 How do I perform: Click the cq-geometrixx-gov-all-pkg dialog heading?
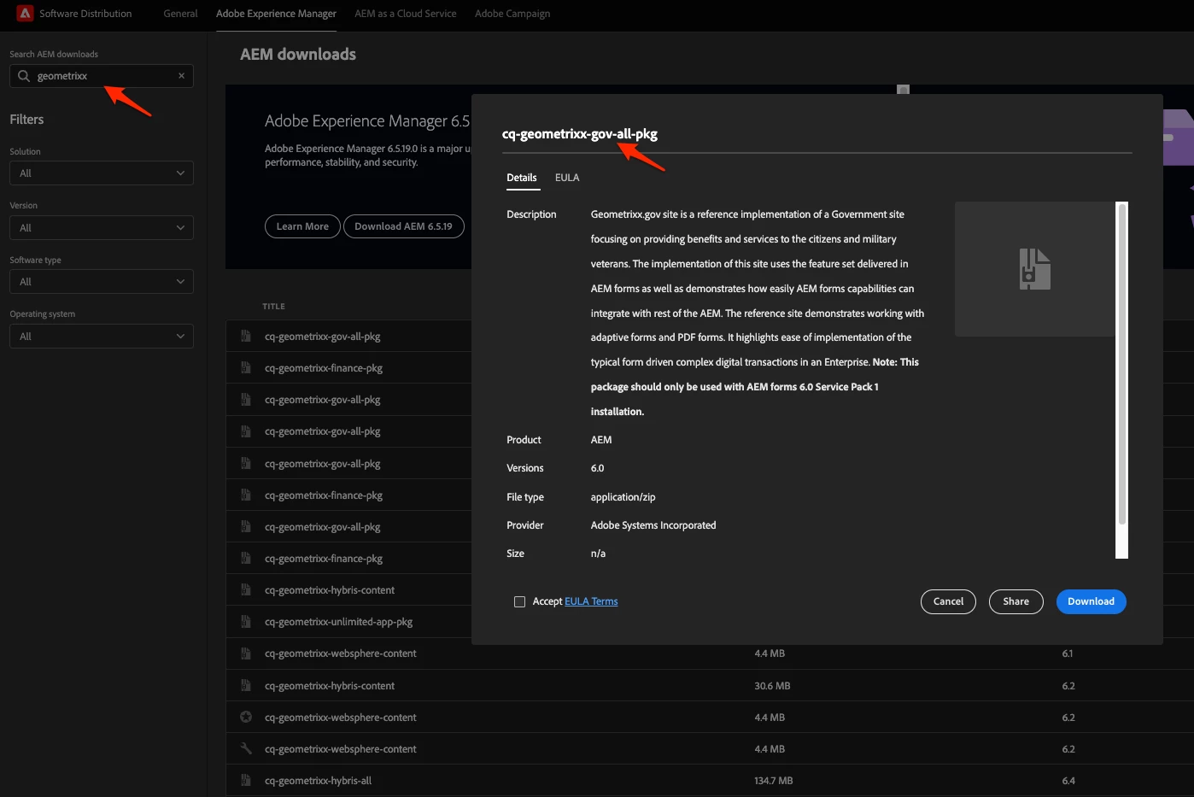click(580, 134)
